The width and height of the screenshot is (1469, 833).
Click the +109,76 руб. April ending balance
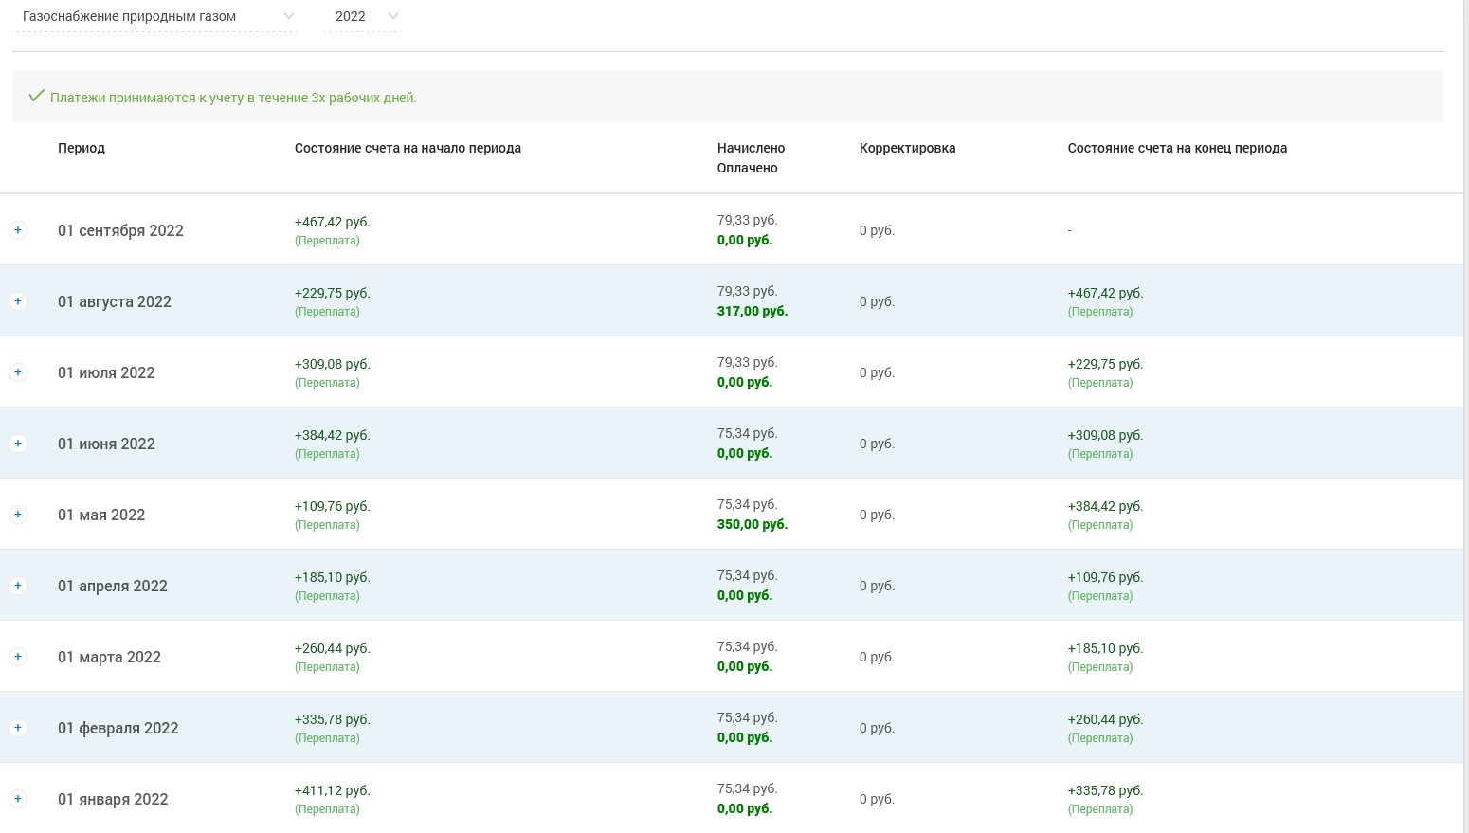[1106, 577]
